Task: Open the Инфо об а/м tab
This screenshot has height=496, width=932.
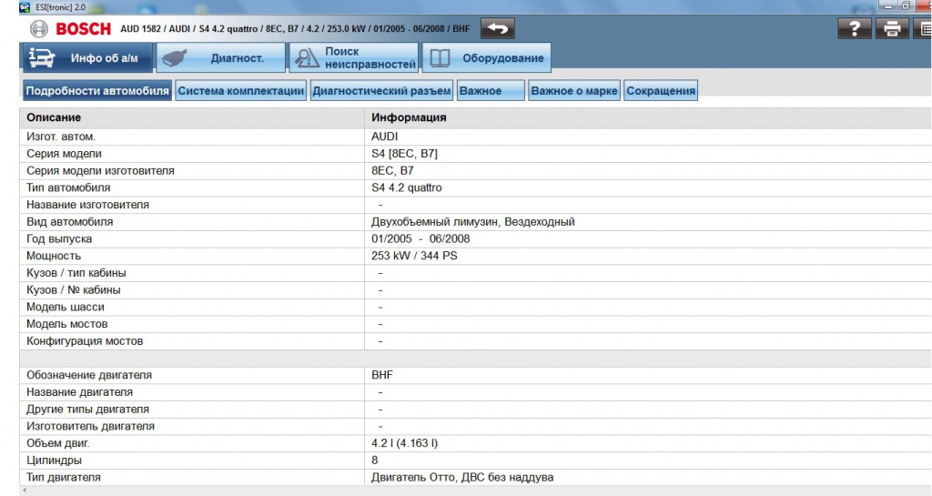Action: tap(86, 57)
